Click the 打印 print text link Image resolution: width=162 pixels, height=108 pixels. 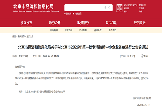click(146, 56)
